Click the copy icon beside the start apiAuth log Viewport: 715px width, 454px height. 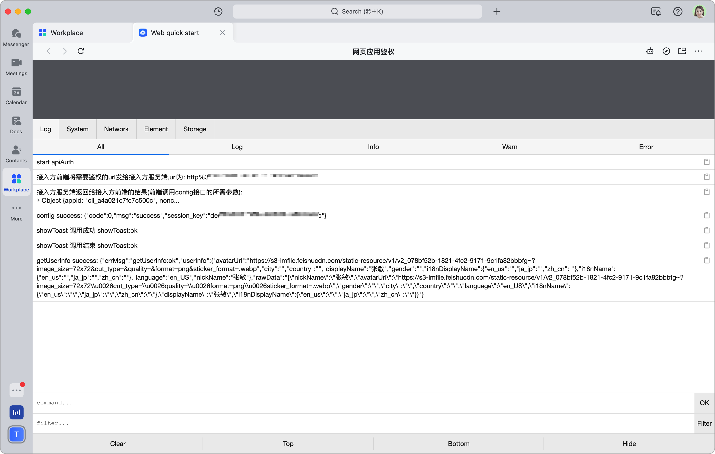tap(707, 162)
